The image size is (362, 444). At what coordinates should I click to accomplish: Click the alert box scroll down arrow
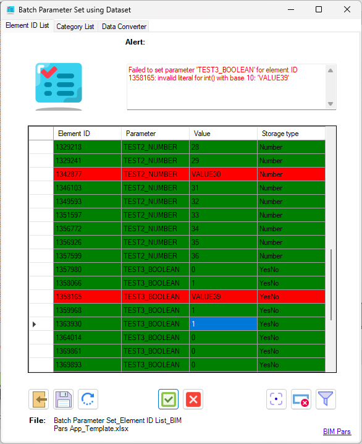[x=330, y=104]
